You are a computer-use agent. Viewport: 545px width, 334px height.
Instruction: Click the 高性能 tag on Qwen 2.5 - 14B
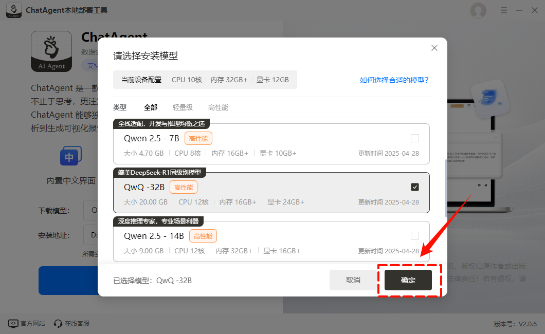coord(203,236)
